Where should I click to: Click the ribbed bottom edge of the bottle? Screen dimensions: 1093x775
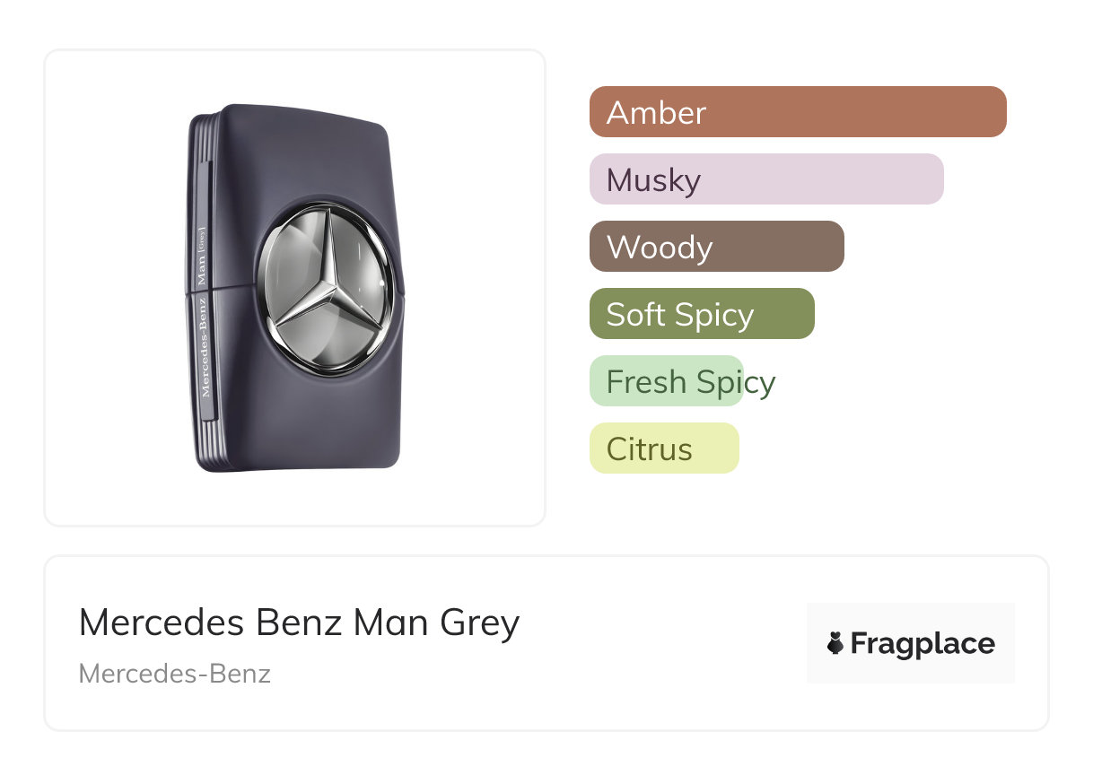click(x=208, y=448)
